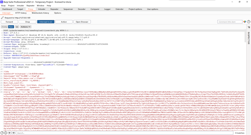251x135 pixels.
Task: Click the Comment this item field
Action: 230,22
